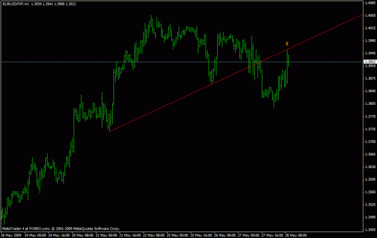
Task: Click the 1.3980 price axis label
Action: pos(370,40)
